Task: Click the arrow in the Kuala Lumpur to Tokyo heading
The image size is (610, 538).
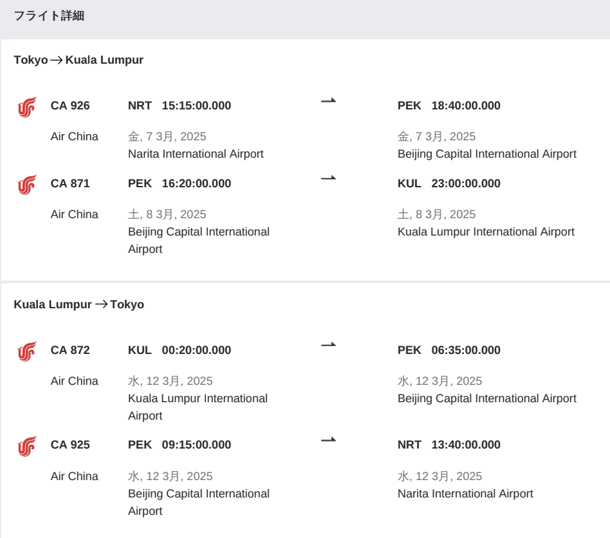Action: pos(101,304)
